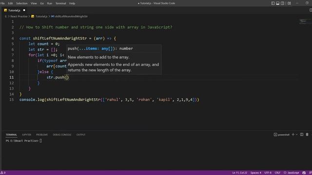312x175 pixels.
Task: Open the Edit menu
Action: click(10, 3)
